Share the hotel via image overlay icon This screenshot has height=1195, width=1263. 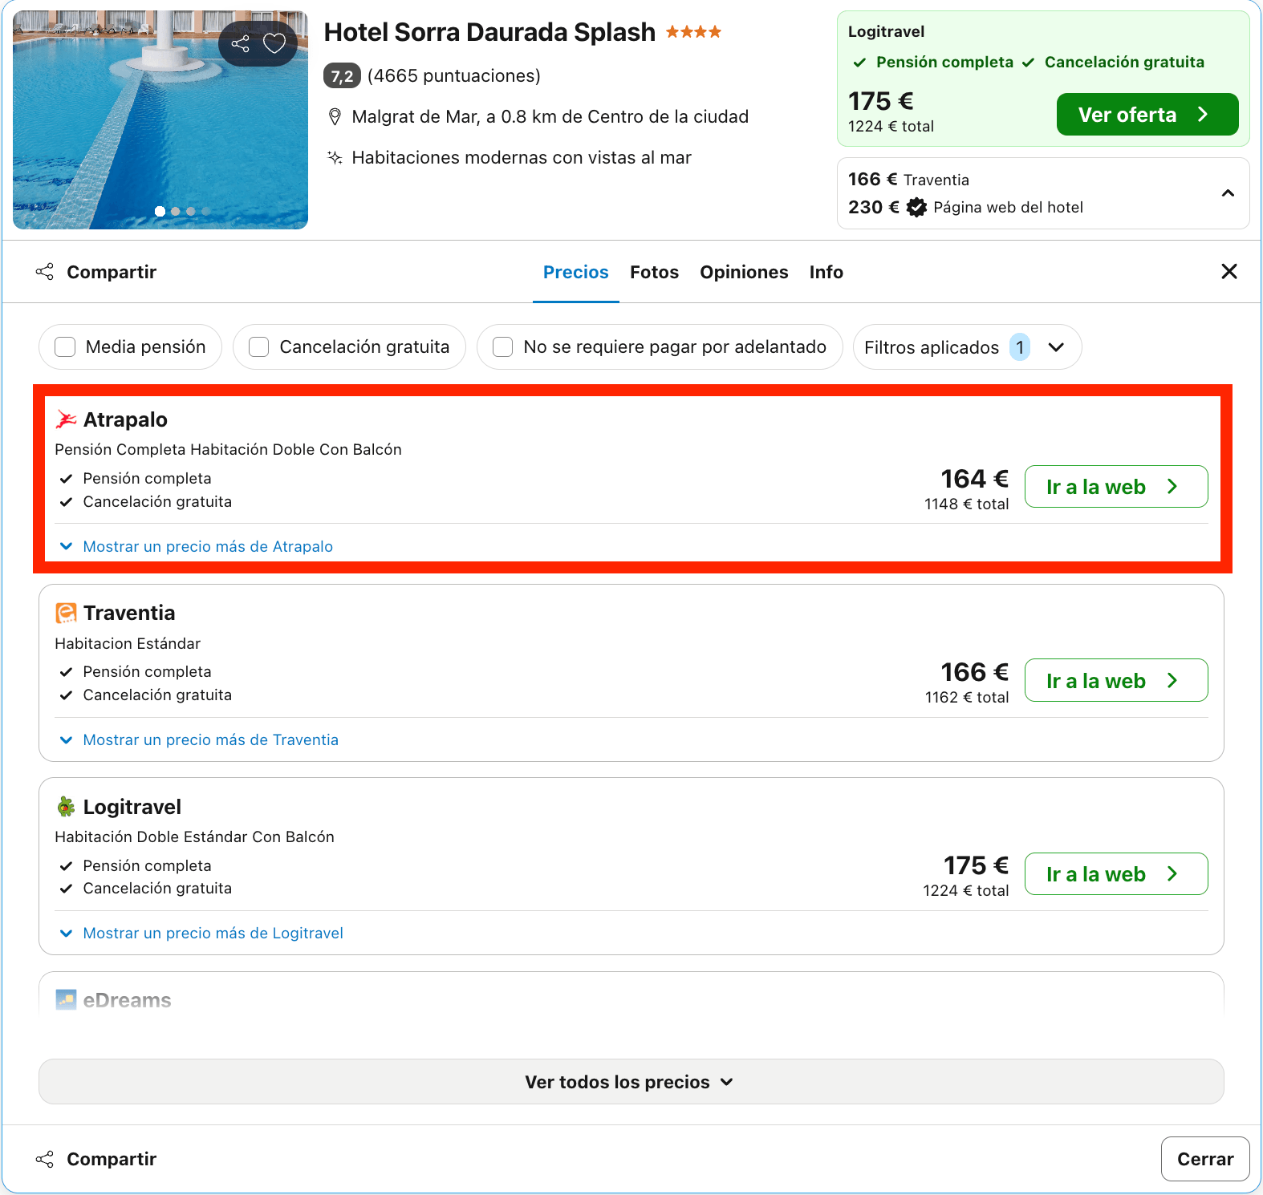click(240, 43)
